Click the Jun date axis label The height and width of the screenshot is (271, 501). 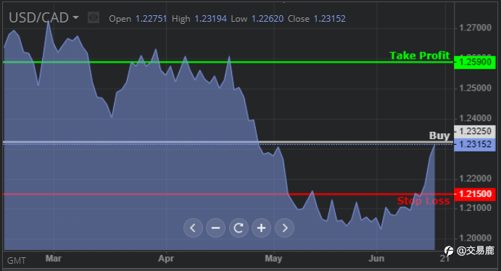point(376,258)
